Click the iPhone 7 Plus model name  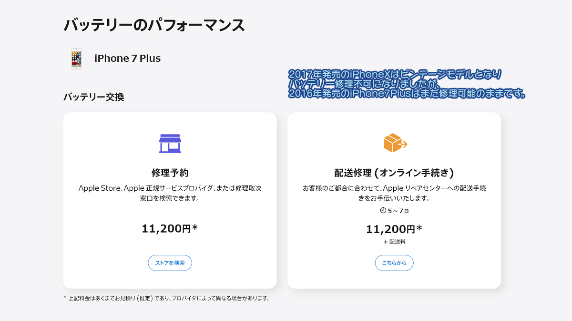(x=127, y=58)
